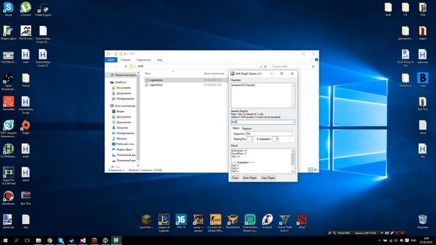Launch Open Broadcaster from desktop
The image size is (436, 245).
[x=8, y=81]
